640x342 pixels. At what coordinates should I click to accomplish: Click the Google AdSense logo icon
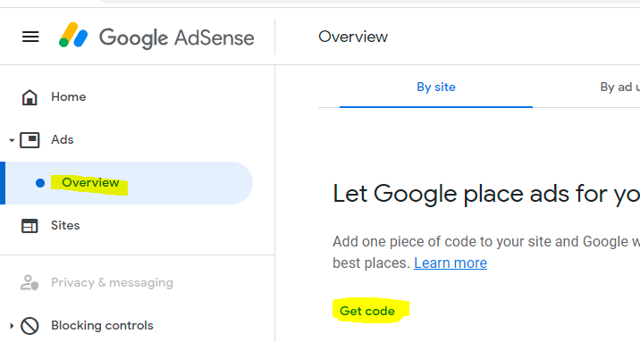73,35
